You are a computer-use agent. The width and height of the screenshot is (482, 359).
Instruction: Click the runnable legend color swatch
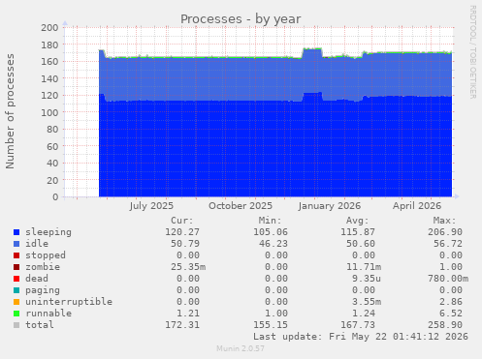click(x=16, y=314)
